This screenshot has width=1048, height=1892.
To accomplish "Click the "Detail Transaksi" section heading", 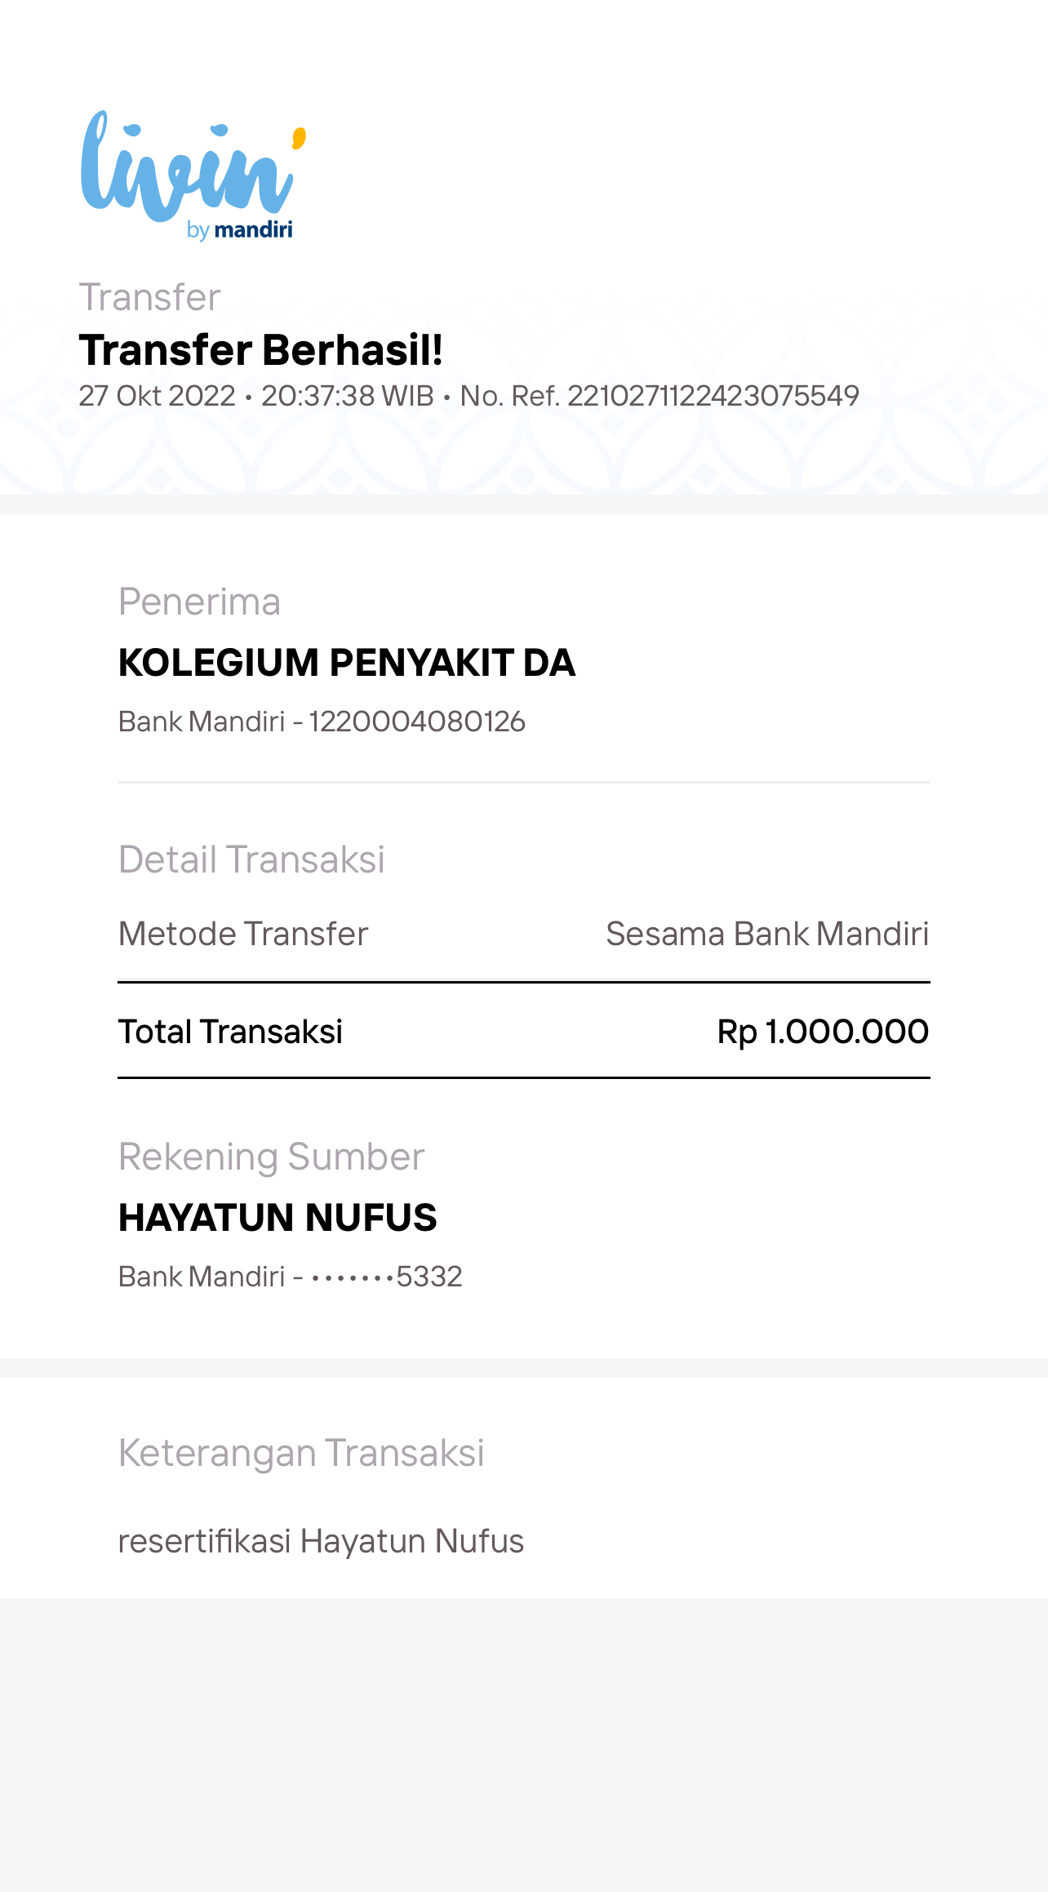I will [x=251, y=859].
